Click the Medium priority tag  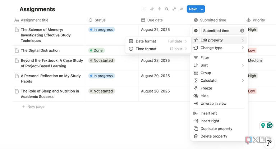point(255,60)
